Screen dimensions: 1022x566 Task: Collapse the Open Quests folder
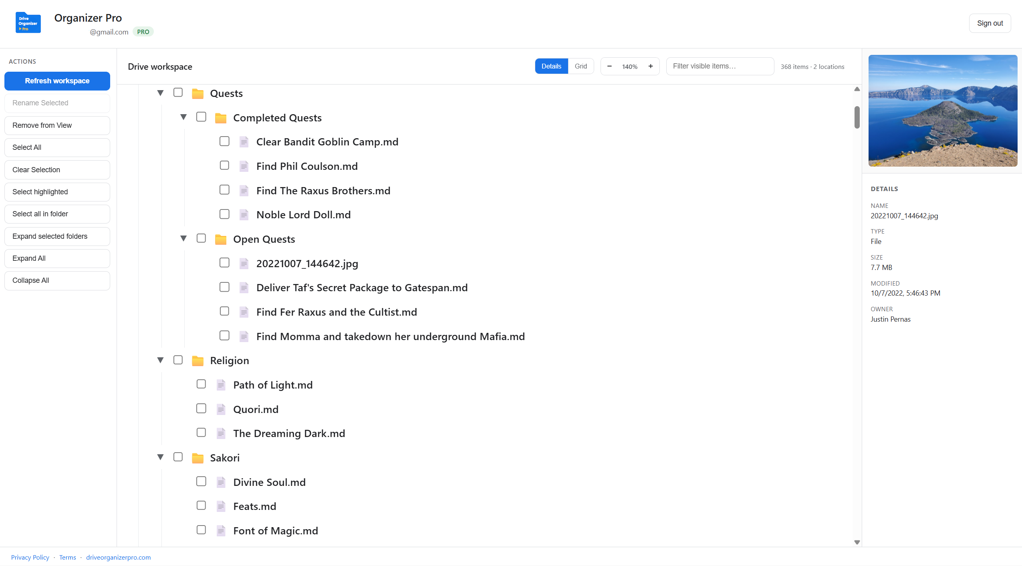click(x=183, y=239)
